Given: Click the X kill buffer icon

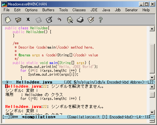Looking at the screenshot, I should [28, 19].
